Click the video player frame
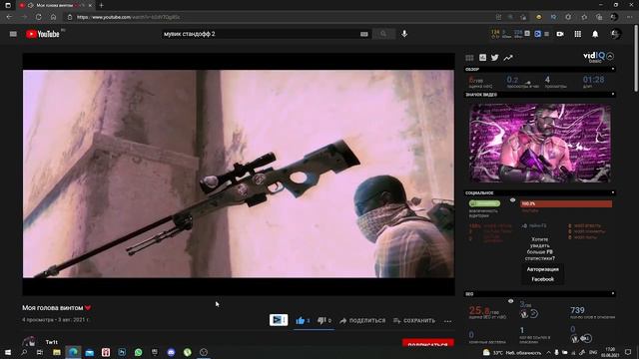 239,174
